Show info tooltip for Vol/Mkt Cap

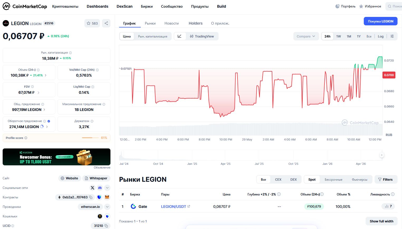click(97, 70)
